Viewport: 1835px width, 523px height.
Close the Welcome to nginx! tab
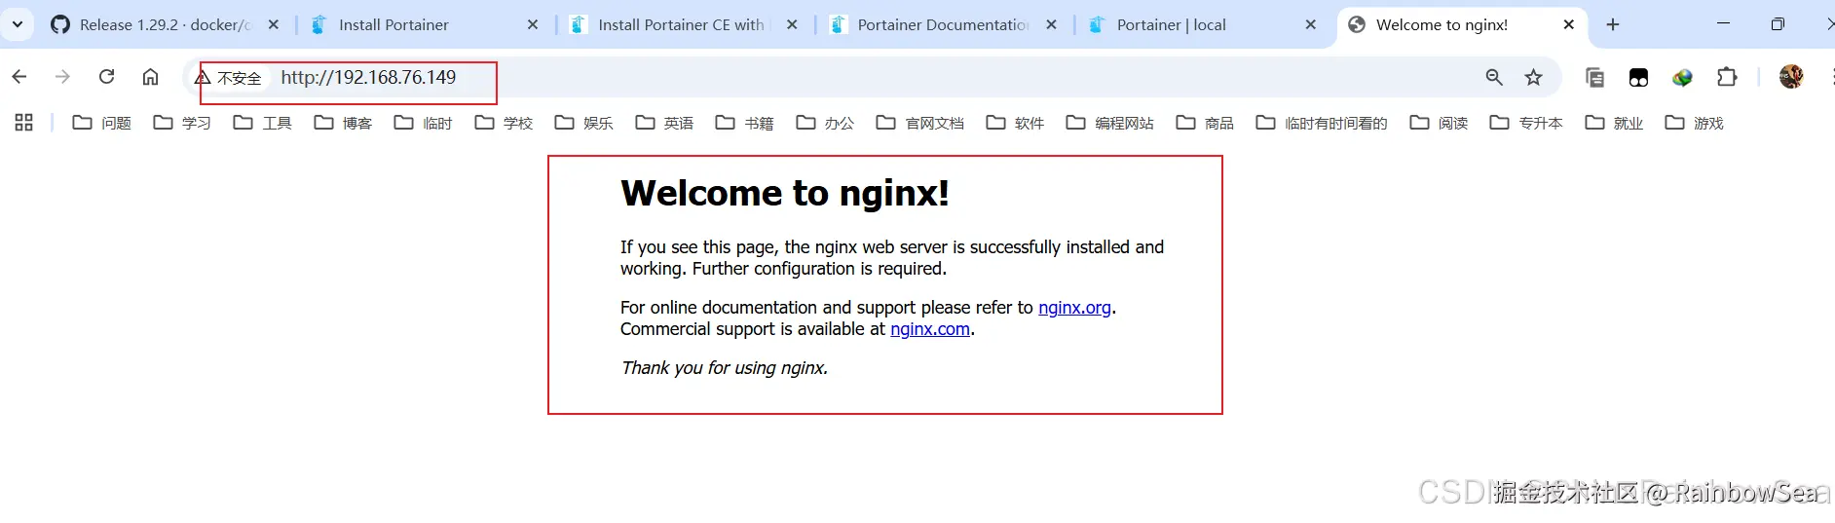[1568, 24]
